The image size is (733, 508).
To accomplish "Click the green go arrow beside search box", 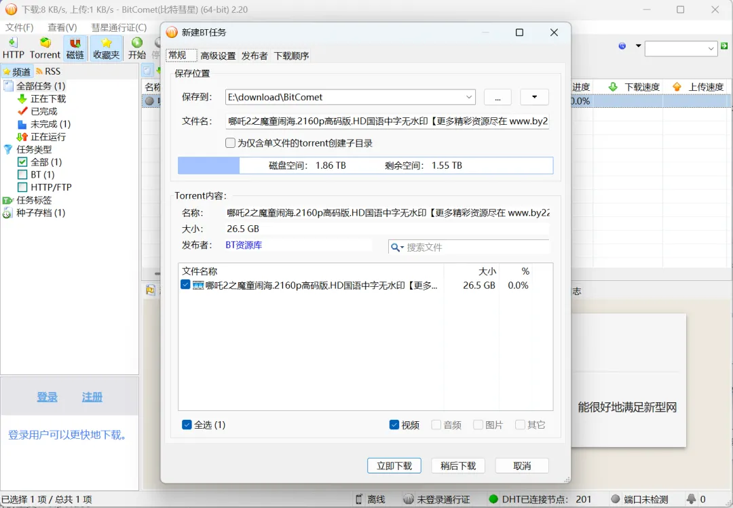I will pyautogui.click(x=724, y=46).
